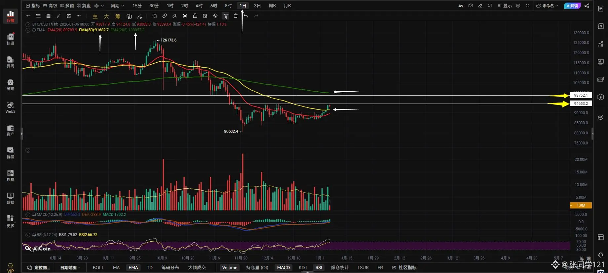Click the 高级 advanced button
Image resolution: width=608 pixels, height=273 pixels.
[x=50, y=6]
